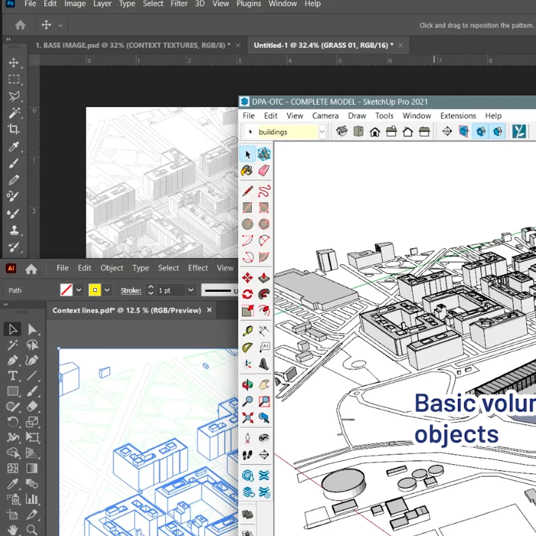Select SketchUp's Eraser tool
The image size is (536, 536).
click(264, 170)
